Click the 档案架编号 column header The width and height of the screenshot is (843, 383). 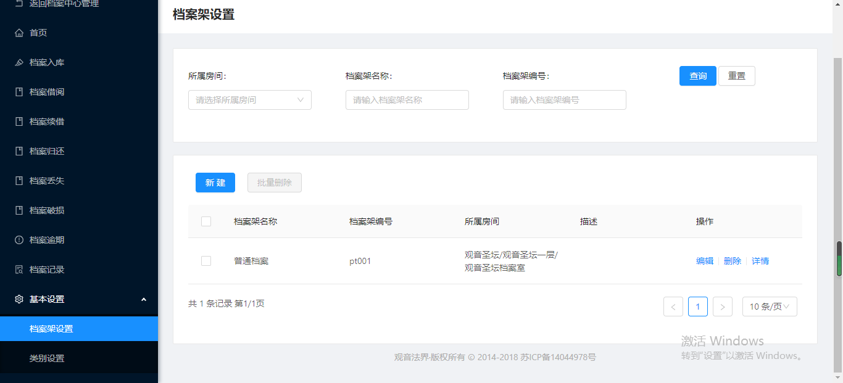(x=371, y=221)
